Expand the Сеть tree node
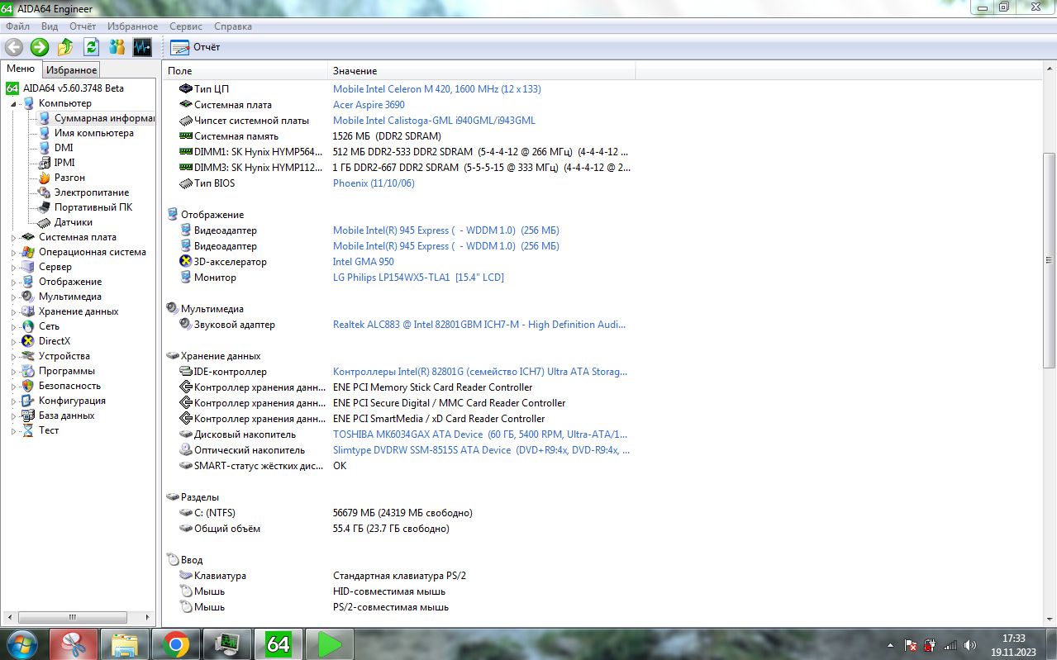This screenshot has height=660, width=1057. tap(13, 326)
